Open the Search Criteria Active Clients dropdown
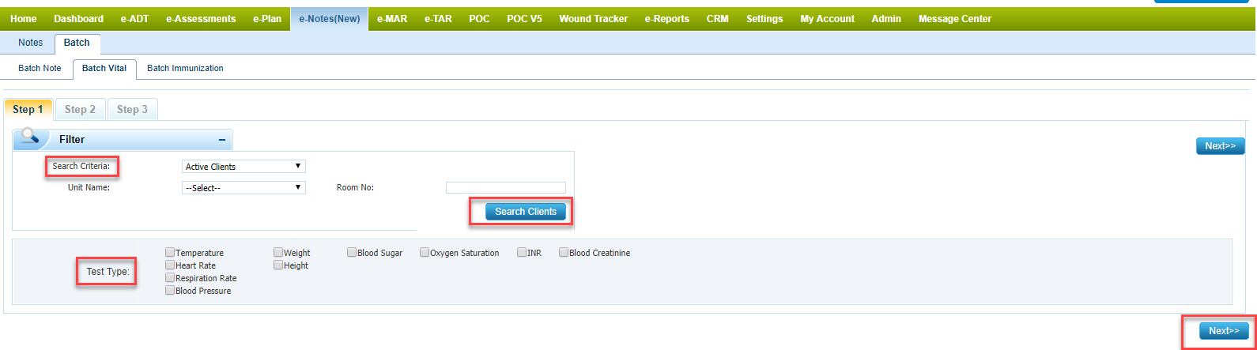Screen dimensions: 1257x350 coord(243,167)
